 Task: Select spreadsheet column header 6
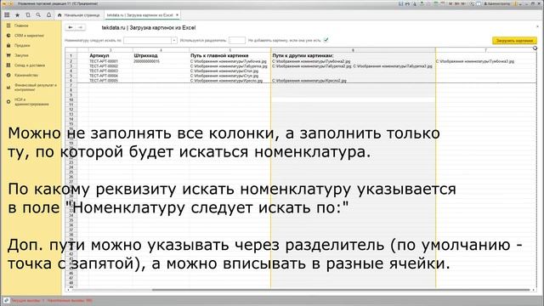354,50
